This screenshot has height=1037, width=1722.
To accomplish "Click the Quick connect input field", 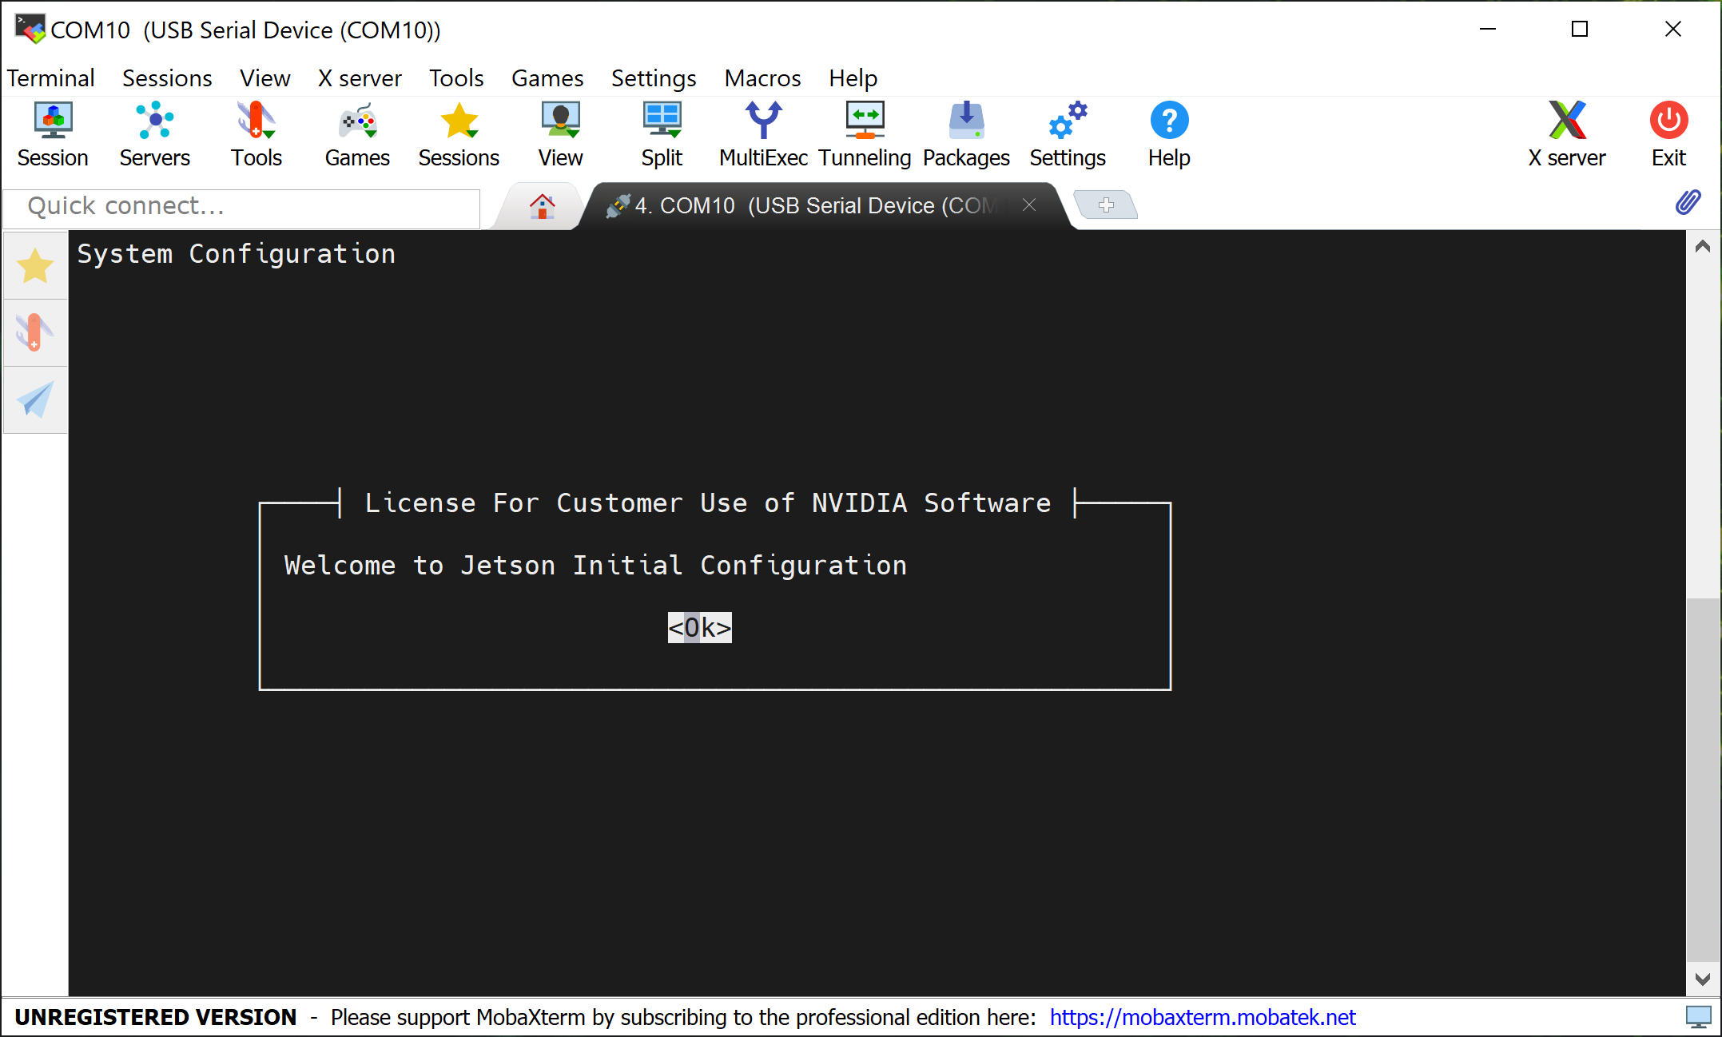I will tap(241, 206).
